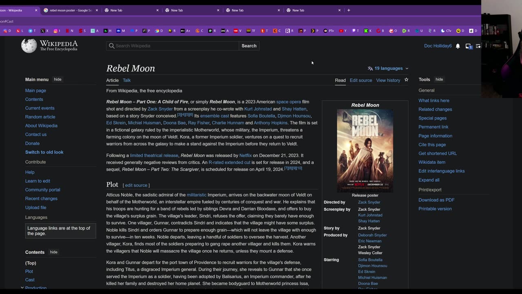Open the X (Twitter) bookmark
Viewport: 522px width, 294px height.
44,31
